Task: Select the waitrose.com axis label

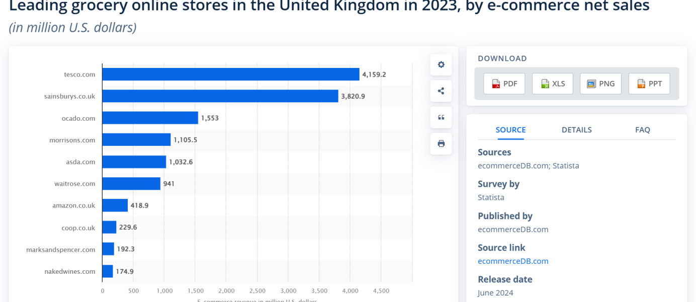Action: click(x=75, y=184)
